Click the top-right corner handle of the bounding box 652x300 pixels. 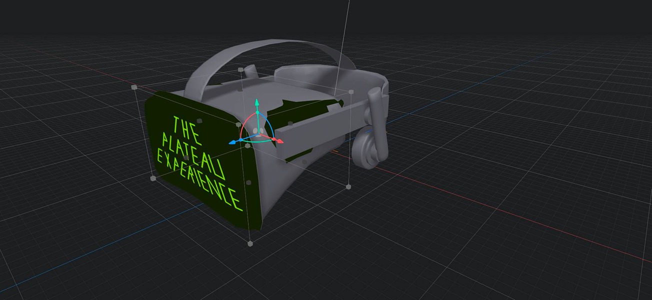coord(351,92)
